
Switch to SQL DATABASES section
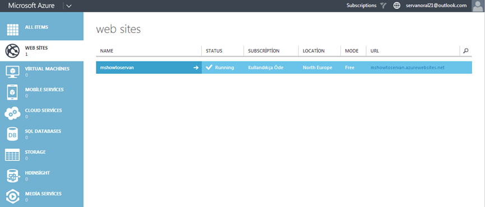point(43,131)
